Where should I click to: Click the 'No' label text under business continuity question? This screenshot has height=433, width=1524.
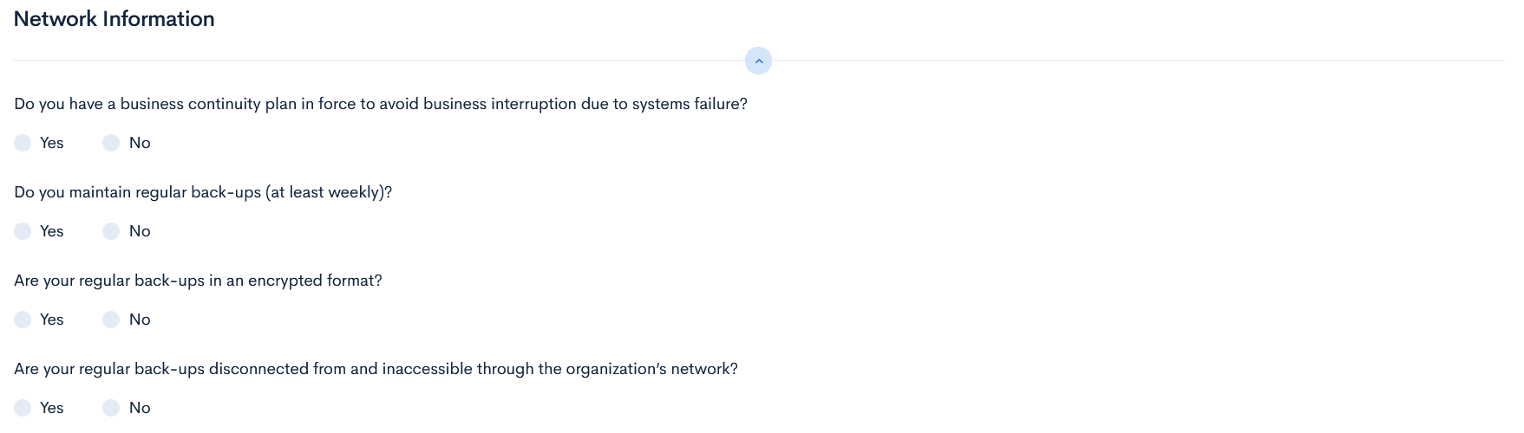click(x=140, y=143)
